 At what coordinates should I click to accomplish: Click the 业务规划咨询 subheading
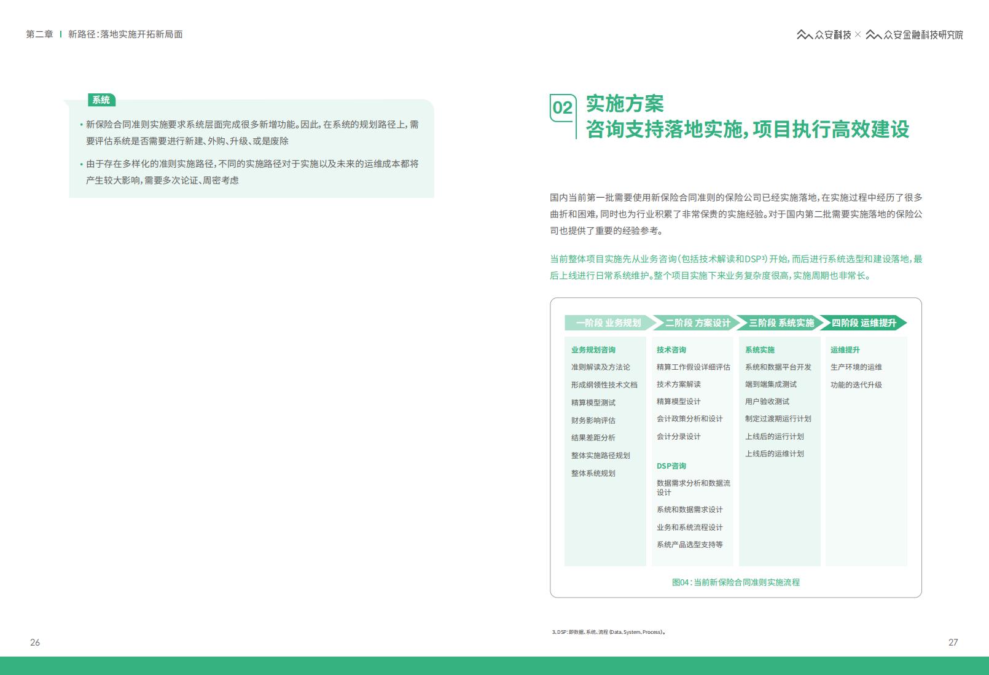(x=593, y=350)
